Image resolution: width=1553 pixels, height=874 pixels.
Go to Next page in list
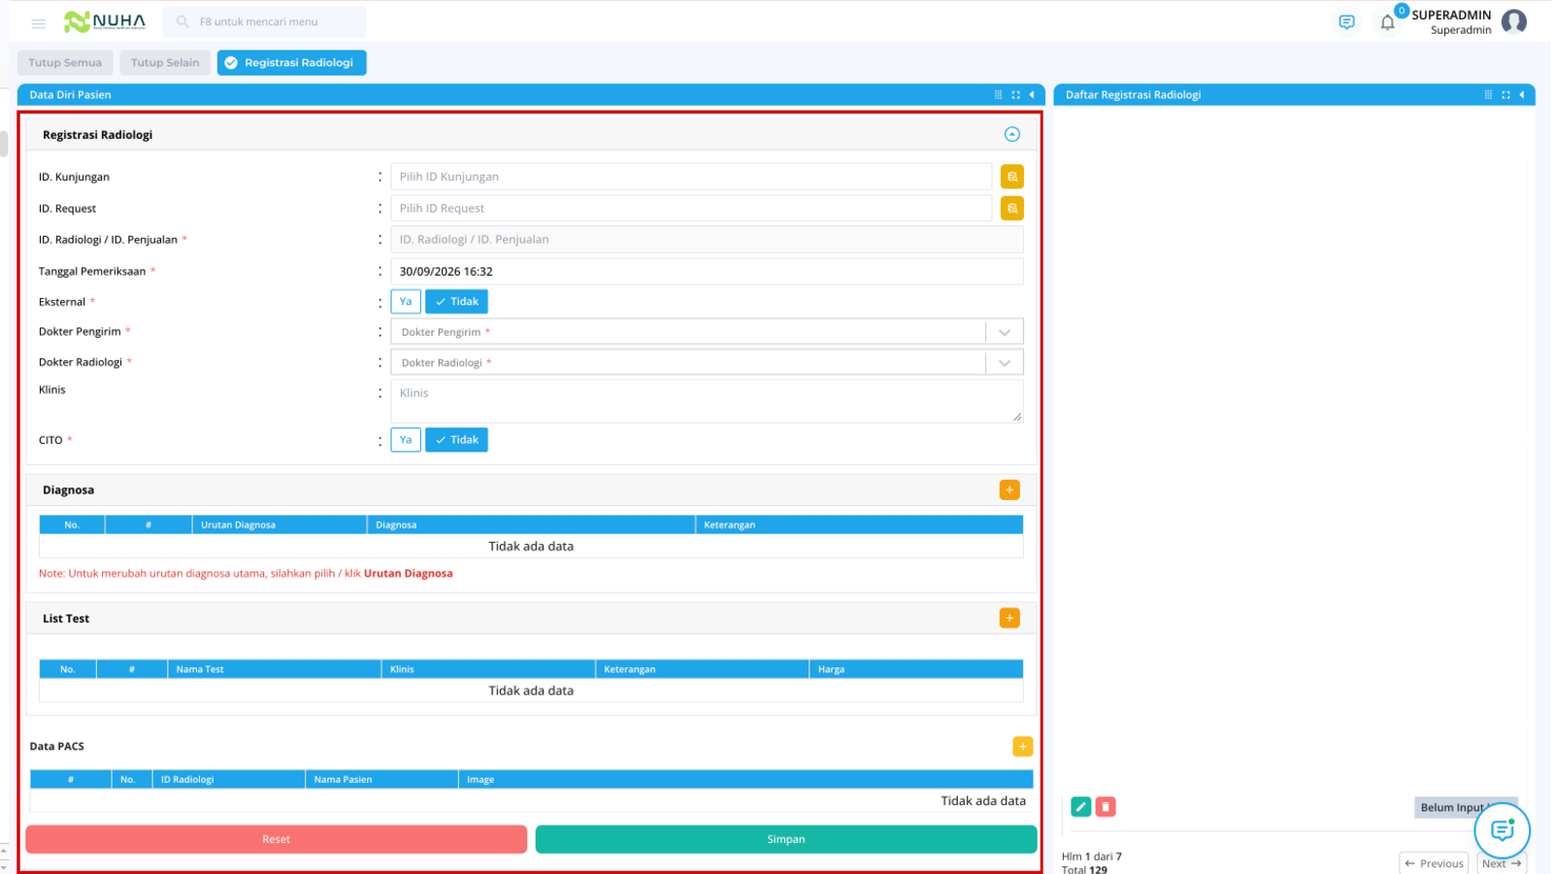coord(1502,863)
